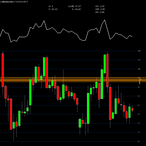
Task: Click the OL: 2.36 reading
Action: tap(100, 12)
